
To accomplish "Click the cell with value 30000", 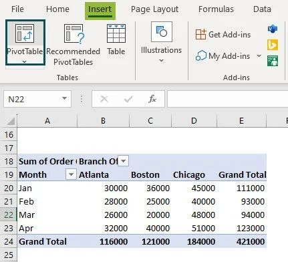I will [x=103, y=188].
